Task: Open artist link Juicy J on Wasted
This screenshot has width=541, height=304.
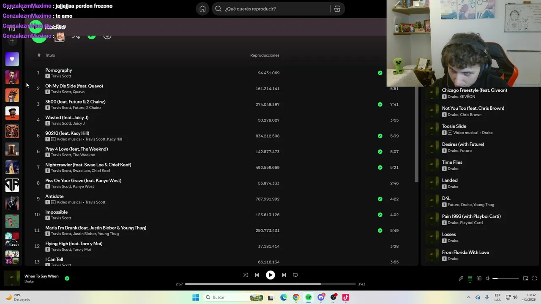Action: click(x=79, y=123)
